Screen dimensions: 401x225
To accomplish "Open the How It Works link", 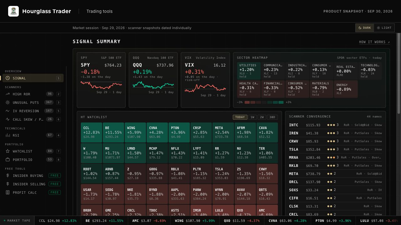I will 375,42.
